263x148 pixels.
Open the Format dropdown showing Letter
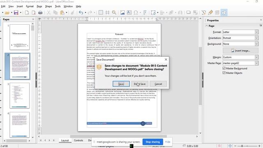pos(240,32)
